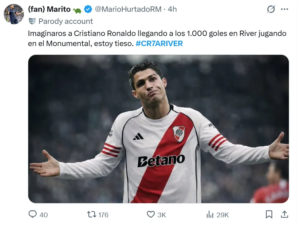Open the author's profile picture
Viewport: 304px width, 225px height.
[13, 14]
